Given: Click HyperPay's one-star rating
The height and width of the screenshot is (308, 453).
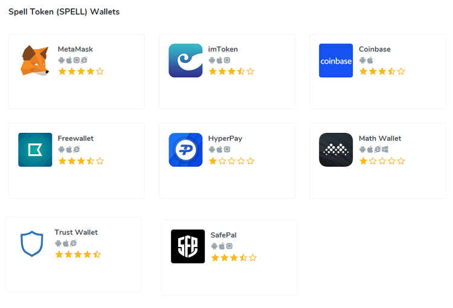Looking at the screenshot, I should 231,161.
